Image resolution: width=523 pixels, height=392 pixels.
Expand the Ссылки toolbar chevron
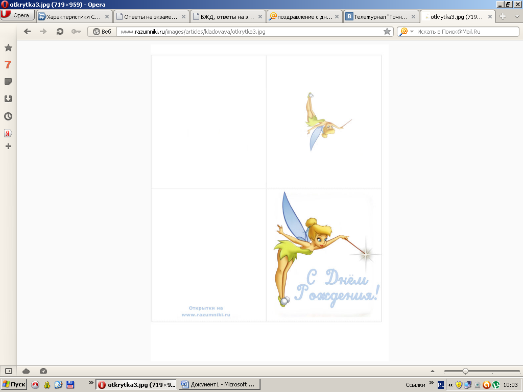pos(431,383)
